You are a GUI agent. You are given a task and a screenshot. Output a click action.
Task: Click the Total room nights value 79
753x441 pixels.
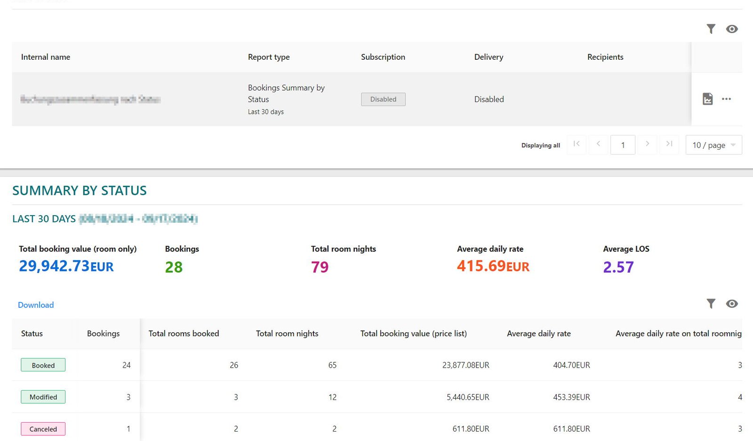[320, 267]
